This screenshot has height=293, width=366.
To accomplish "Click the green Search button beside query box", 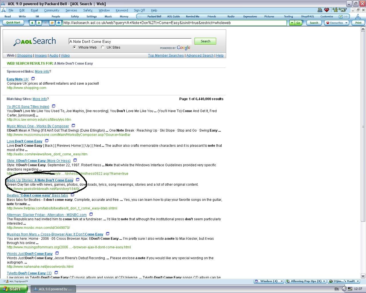I will tap(205, 41).
